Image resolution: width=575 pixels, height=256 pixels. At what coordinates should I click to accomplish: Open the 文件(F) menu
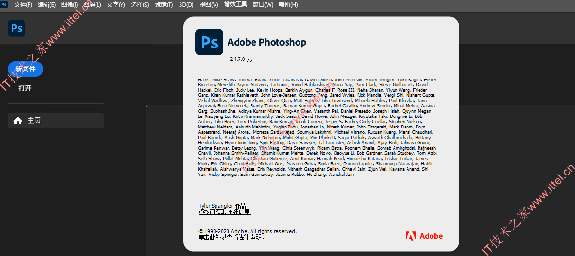(23, 5)
